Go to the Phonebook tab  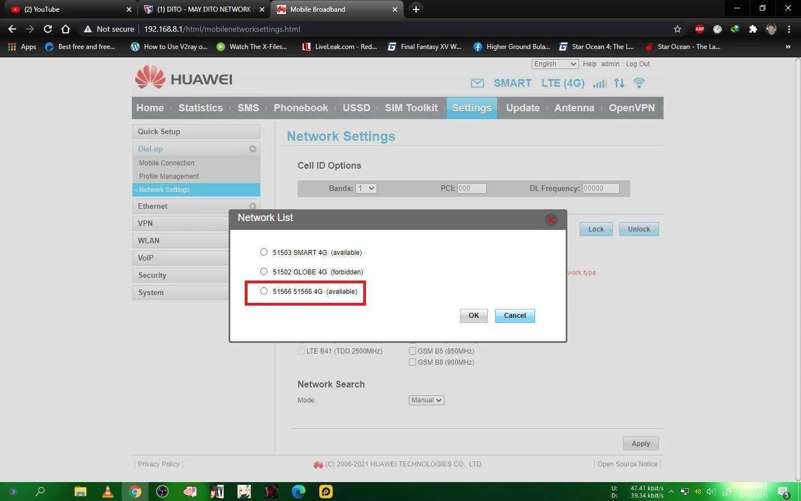[x=301, y=108]
